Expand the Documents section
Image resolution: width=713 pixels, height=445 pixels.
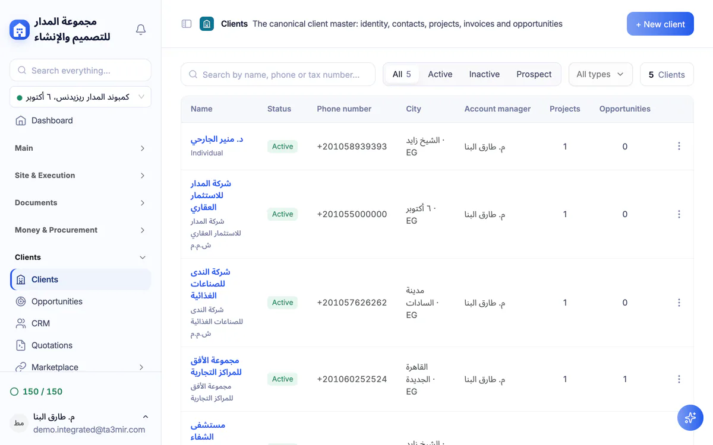pos(80,203)
